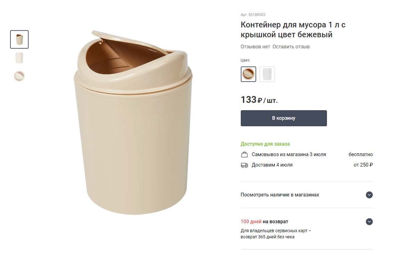Click chevron beside return policy row
Image resolution: width=417 pixels, height=258 pixels.
[369, 221]
